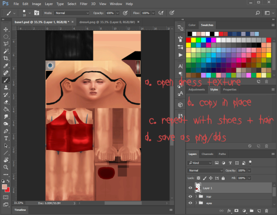Expand the eyes layer group
Screen dimensions: 277x215
point(196,203)
